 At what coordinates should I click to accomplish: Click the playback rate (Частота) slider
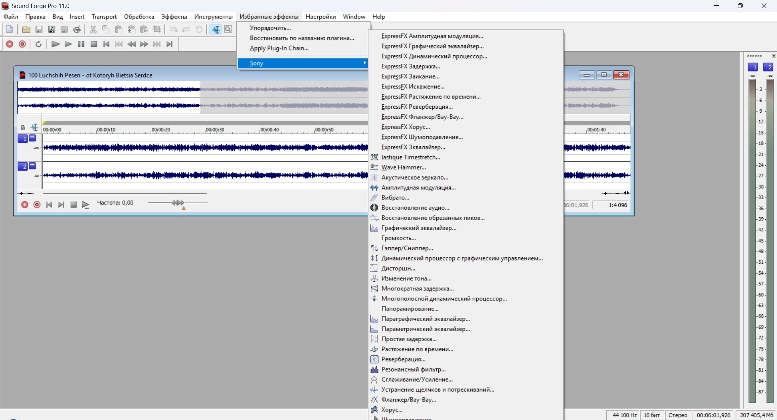click(178, 203)
